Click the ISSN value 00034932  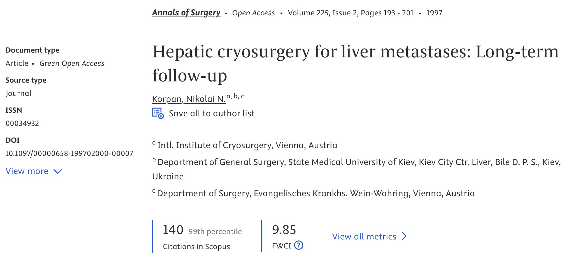coord(22,123)
